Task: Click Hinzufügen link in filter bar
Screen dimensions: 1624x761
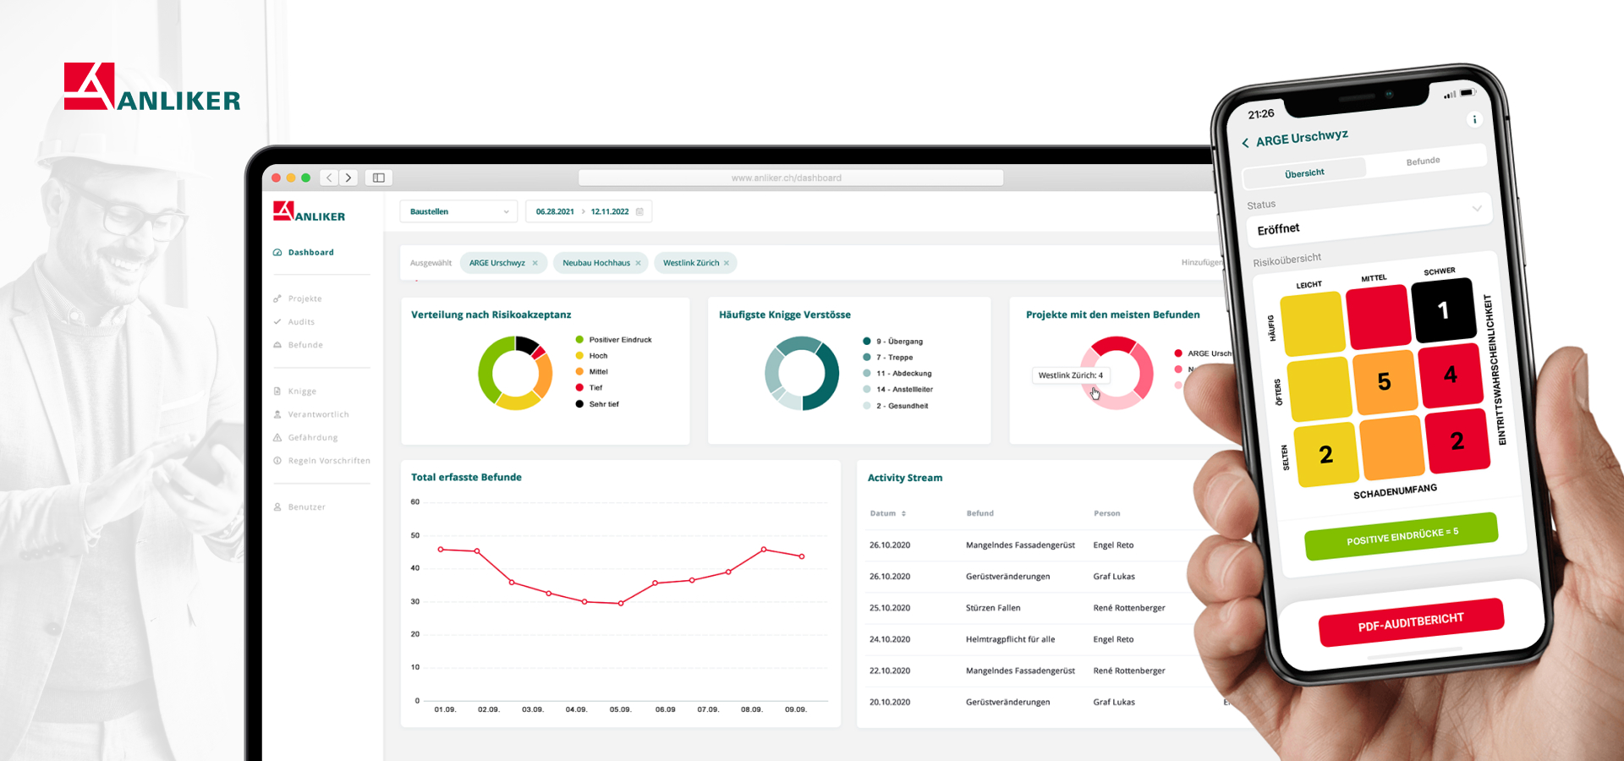Action: point(1201,263)
